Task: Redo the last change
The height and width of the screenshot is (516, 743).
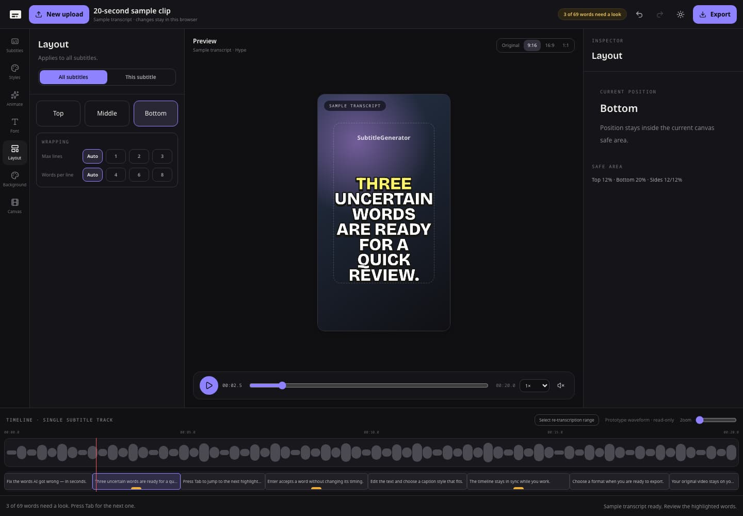Action: coord(660,14)
